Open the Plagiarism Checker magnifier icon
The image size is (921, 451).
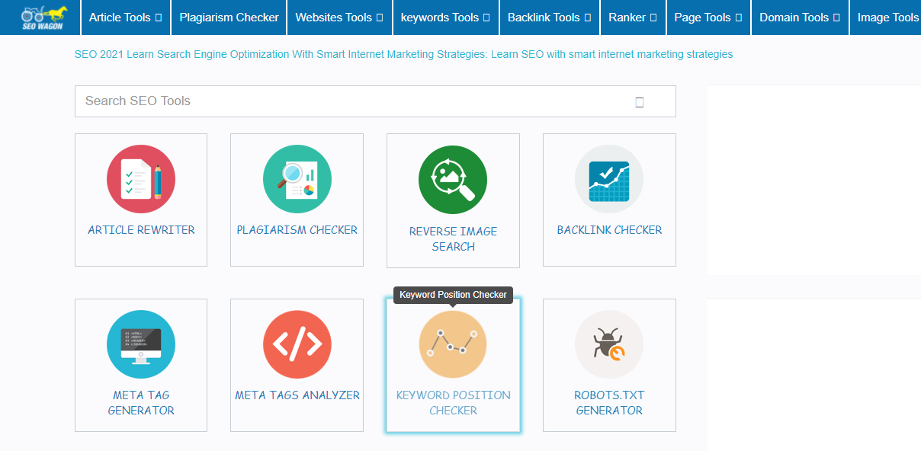297,179
